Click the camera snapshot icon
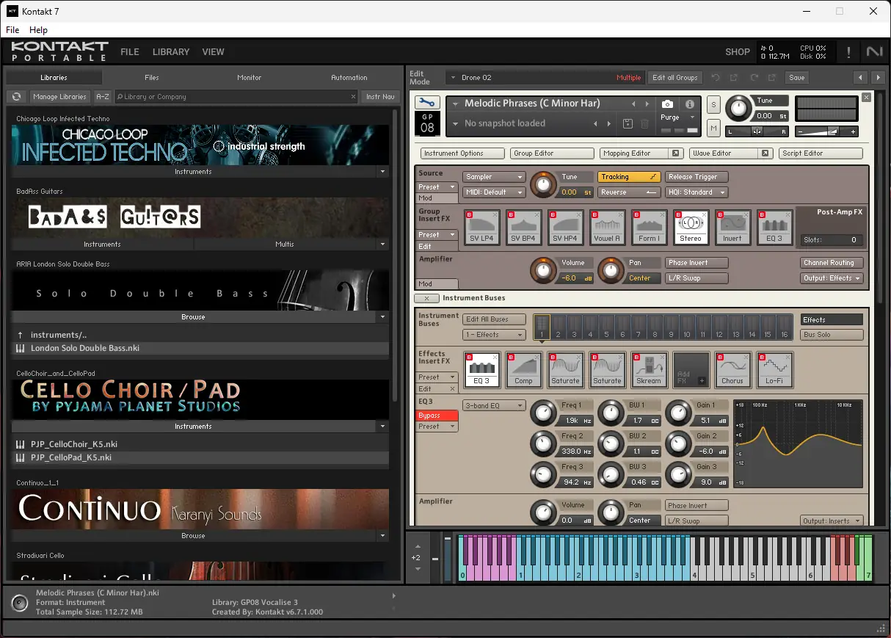This screenshot has width=891, height=638. click(667, 104)
